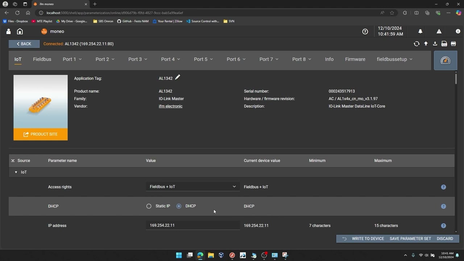Switch to the Fieldbus tab

click(42, 59)
